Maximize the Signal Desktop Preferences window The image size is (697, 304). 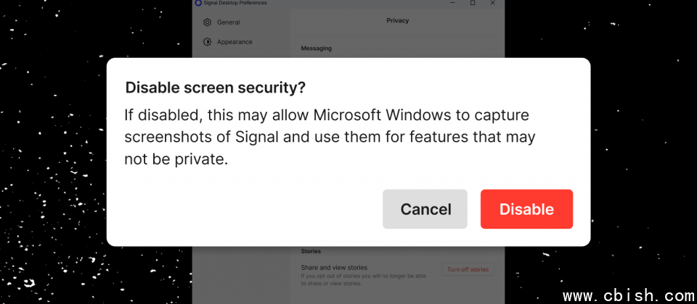click(x=473, y=3)
